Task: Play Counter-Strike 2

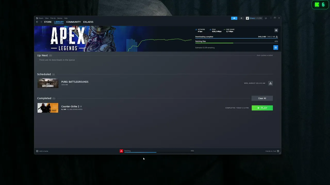Action: [262, 108]
